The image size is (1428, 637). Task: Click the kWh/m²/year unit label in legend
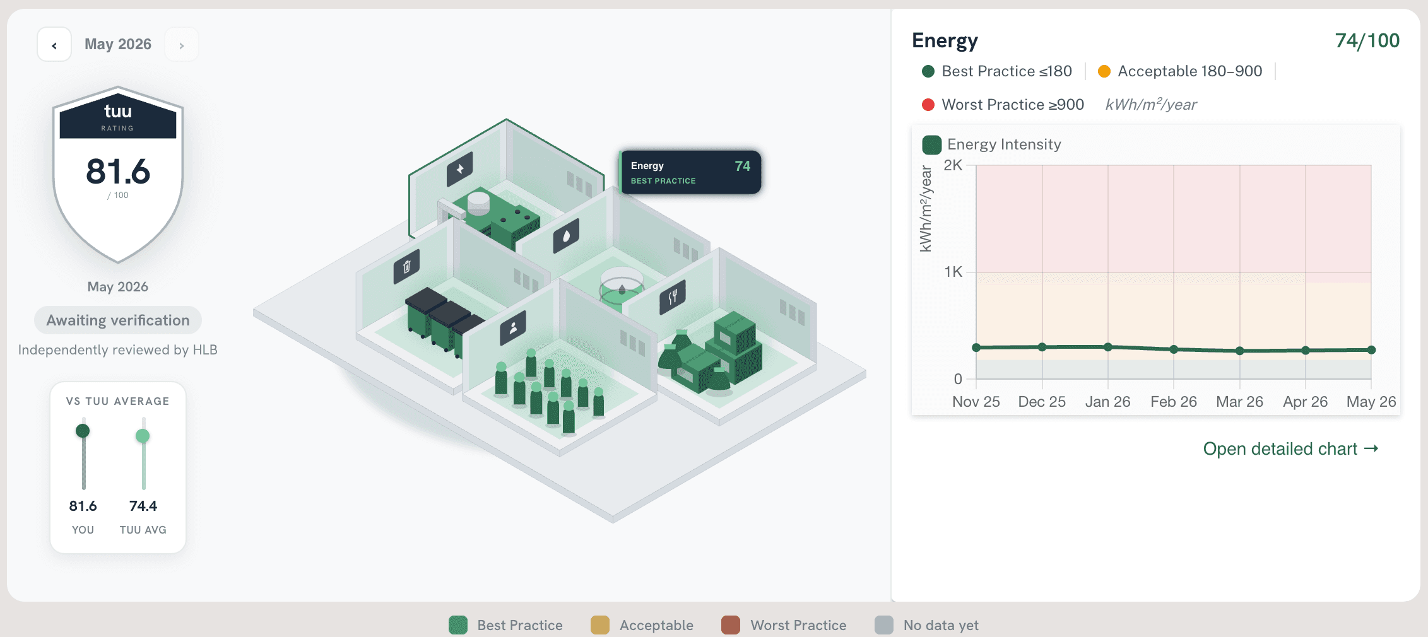pos(1151,105)
